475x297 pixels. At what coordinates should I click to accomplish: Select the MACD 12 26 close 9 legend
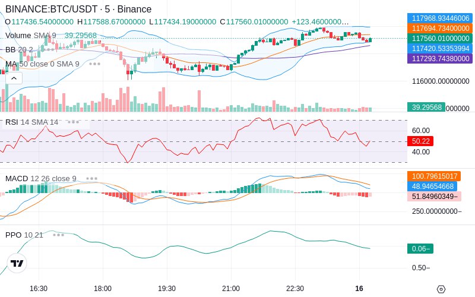[40, 179]
